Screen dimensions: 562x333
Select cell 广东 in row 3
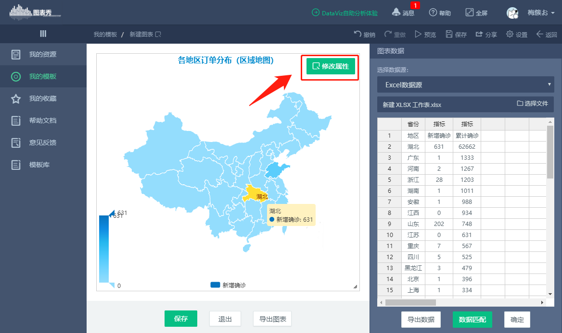413,157
